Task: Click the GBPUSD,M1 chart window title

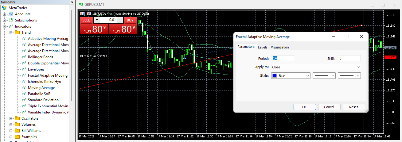Action: point(94,5)
